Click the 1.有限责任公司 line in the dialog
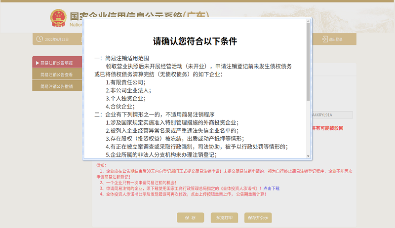Image resolution: width=395 pixels, height=228 pixels. pyautogui.click(x=126, y=82)
